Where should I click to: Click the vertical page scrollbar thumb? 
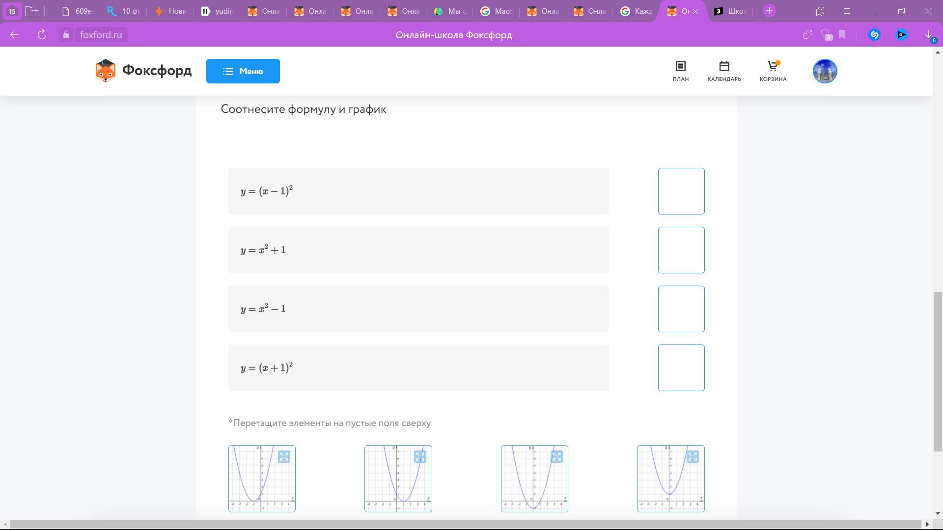click(938, 371)
